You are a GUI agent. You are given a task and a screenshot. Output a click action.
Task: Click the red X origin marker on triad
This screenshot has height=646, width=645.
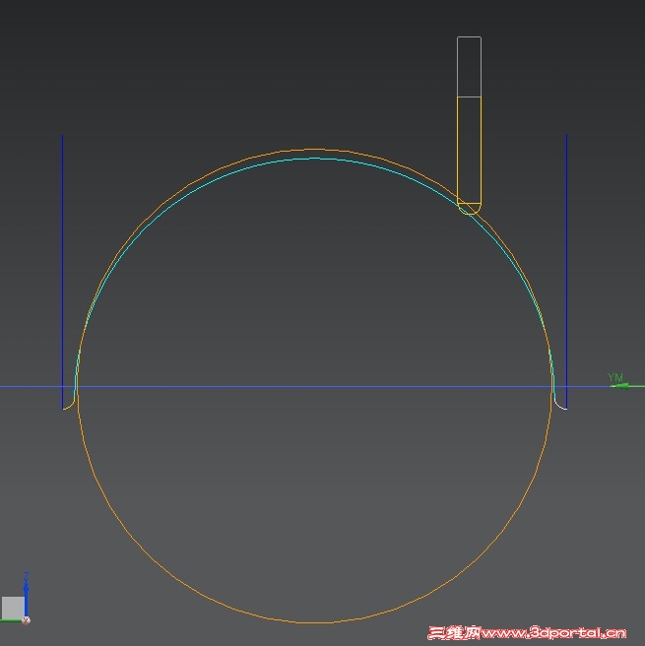[x=27, y=620]
